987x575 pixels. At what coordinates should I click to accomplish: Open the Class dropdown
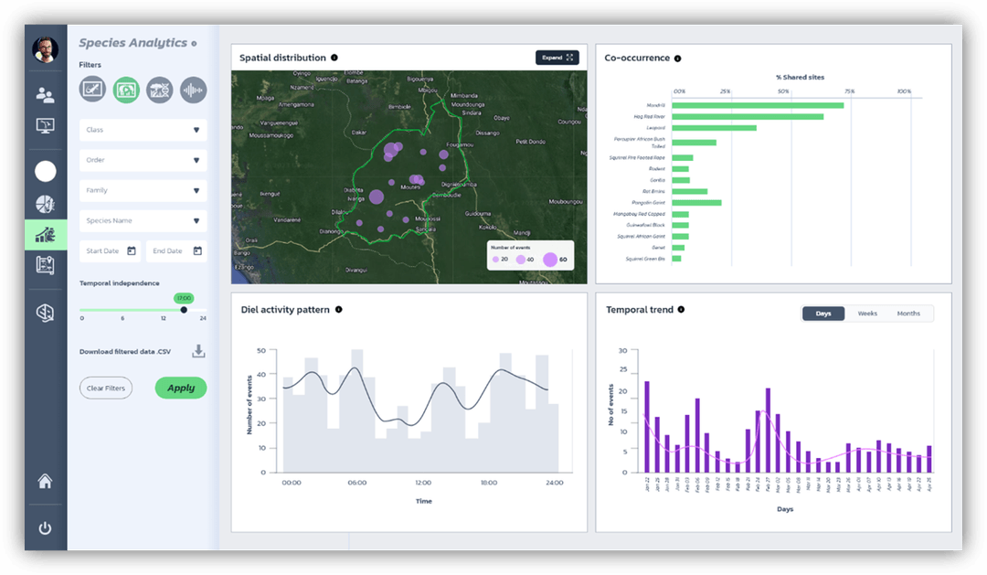143,130
